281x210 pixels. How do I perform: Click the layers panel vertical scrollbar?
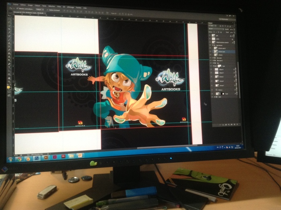pos(238,80)
